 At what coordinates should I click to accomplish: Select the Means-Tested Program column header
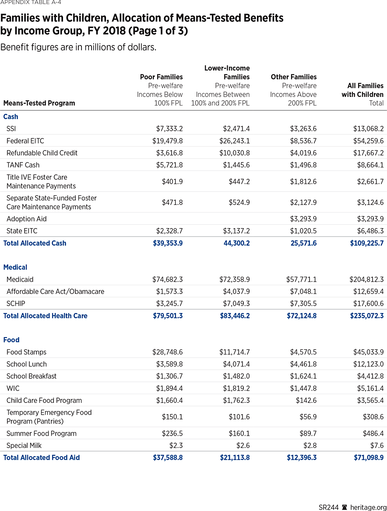pos(39,103)
